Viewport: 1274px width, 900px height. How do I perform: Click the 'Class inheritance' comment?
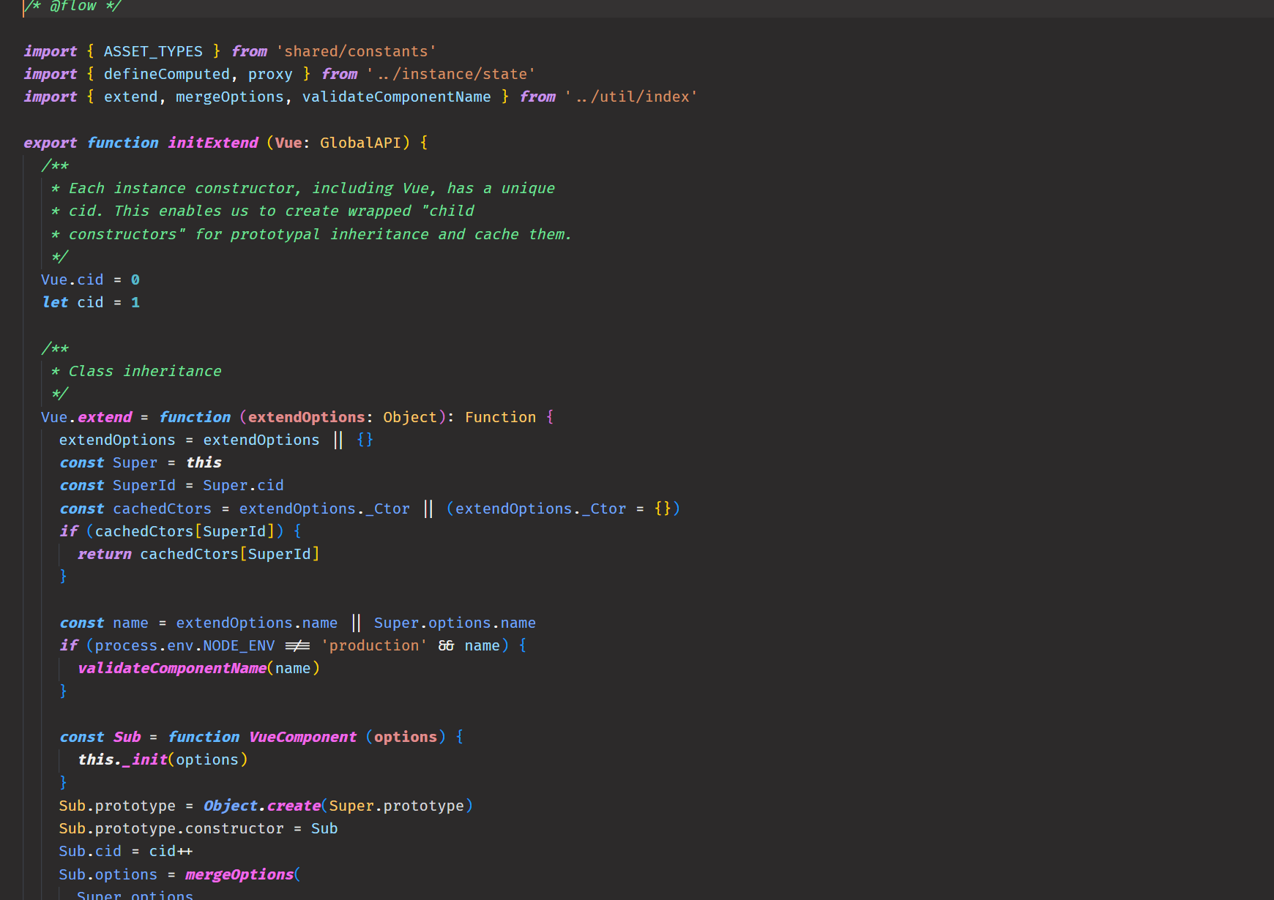(145, 371)
